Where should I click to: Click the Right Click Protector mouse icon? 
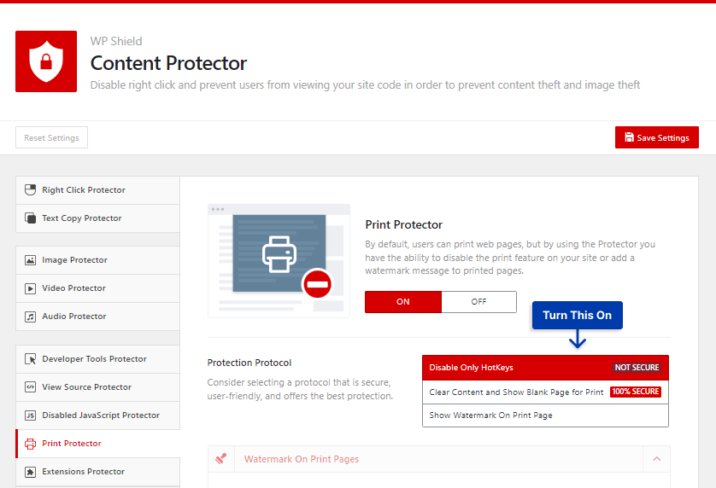(30, 189)
